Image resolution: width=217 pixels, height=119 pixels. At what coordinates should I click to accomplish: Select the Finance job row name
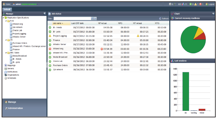pos(57,40)
